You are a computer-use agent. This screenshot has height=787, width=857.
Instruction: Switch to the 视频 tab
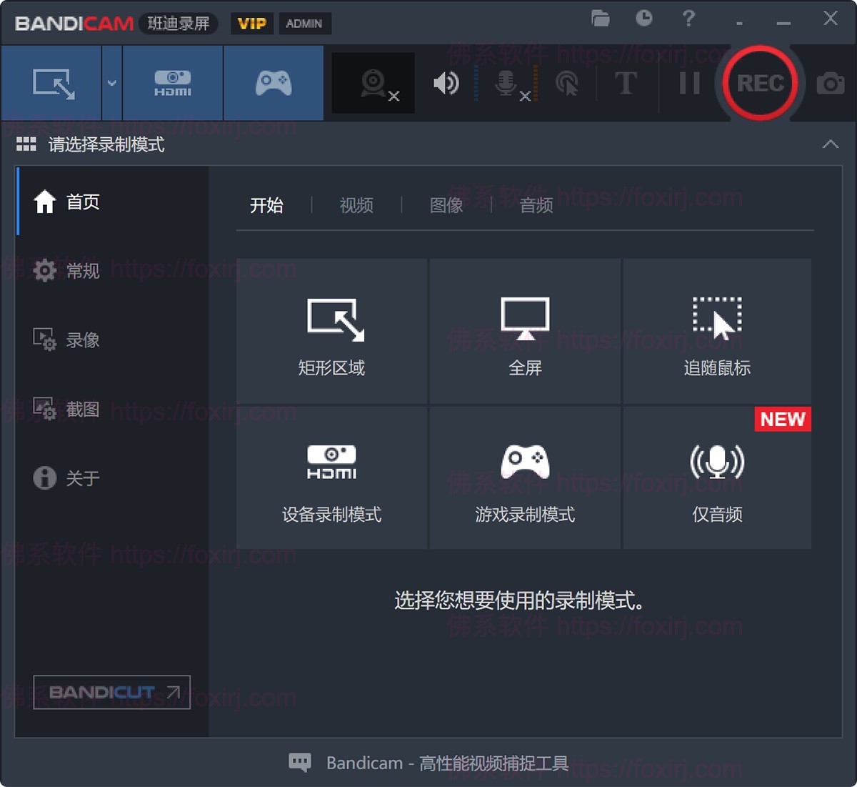point(356,205)
